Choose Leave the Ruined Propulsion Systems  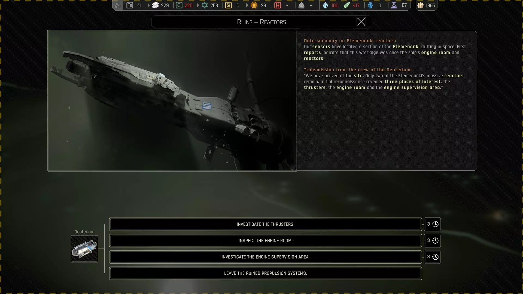[x=265, y=273]
